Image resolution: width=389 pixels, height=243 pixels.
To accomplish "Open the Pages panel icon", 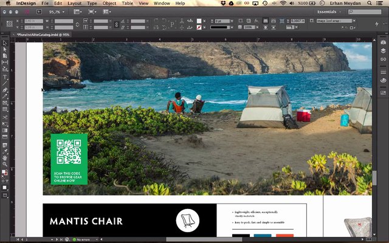I will tap(383, 43).
